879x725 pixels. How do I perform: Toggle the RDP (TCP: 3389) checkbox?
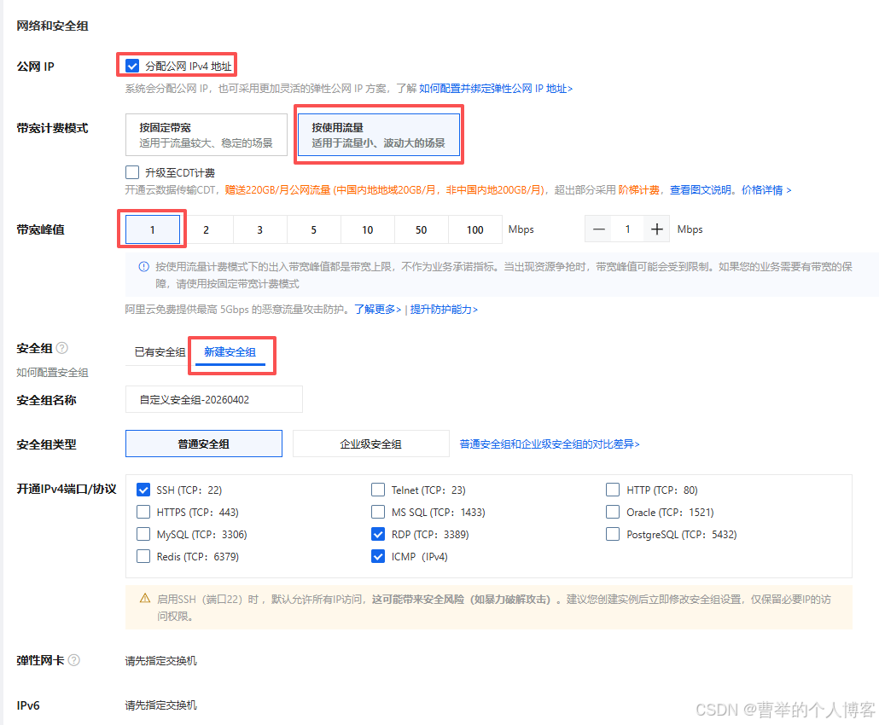coord(378,534)
